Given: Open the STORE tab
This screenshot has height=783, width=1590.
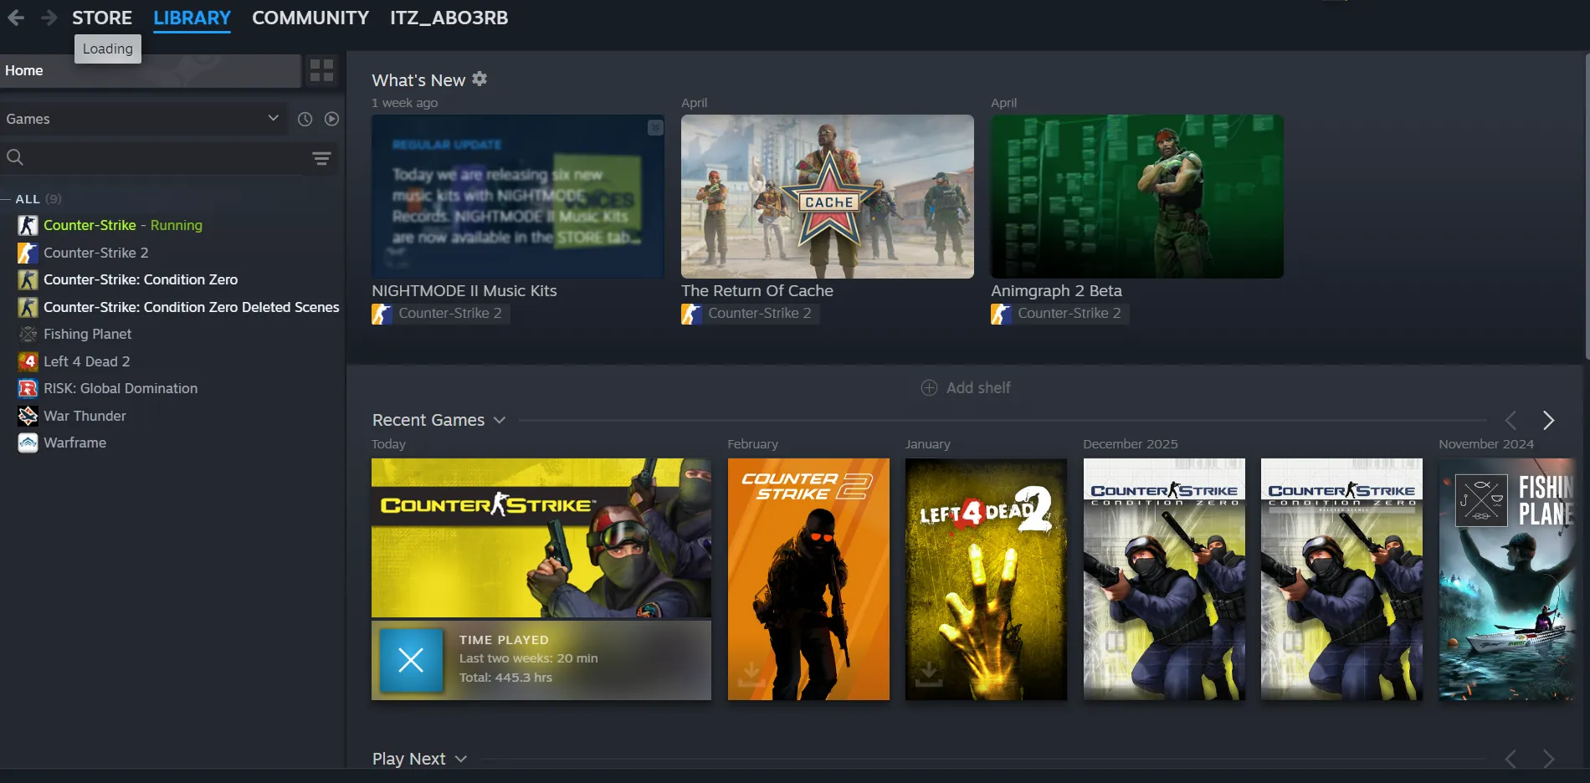Looking at the screenshot, I should [x=102, y=18].
